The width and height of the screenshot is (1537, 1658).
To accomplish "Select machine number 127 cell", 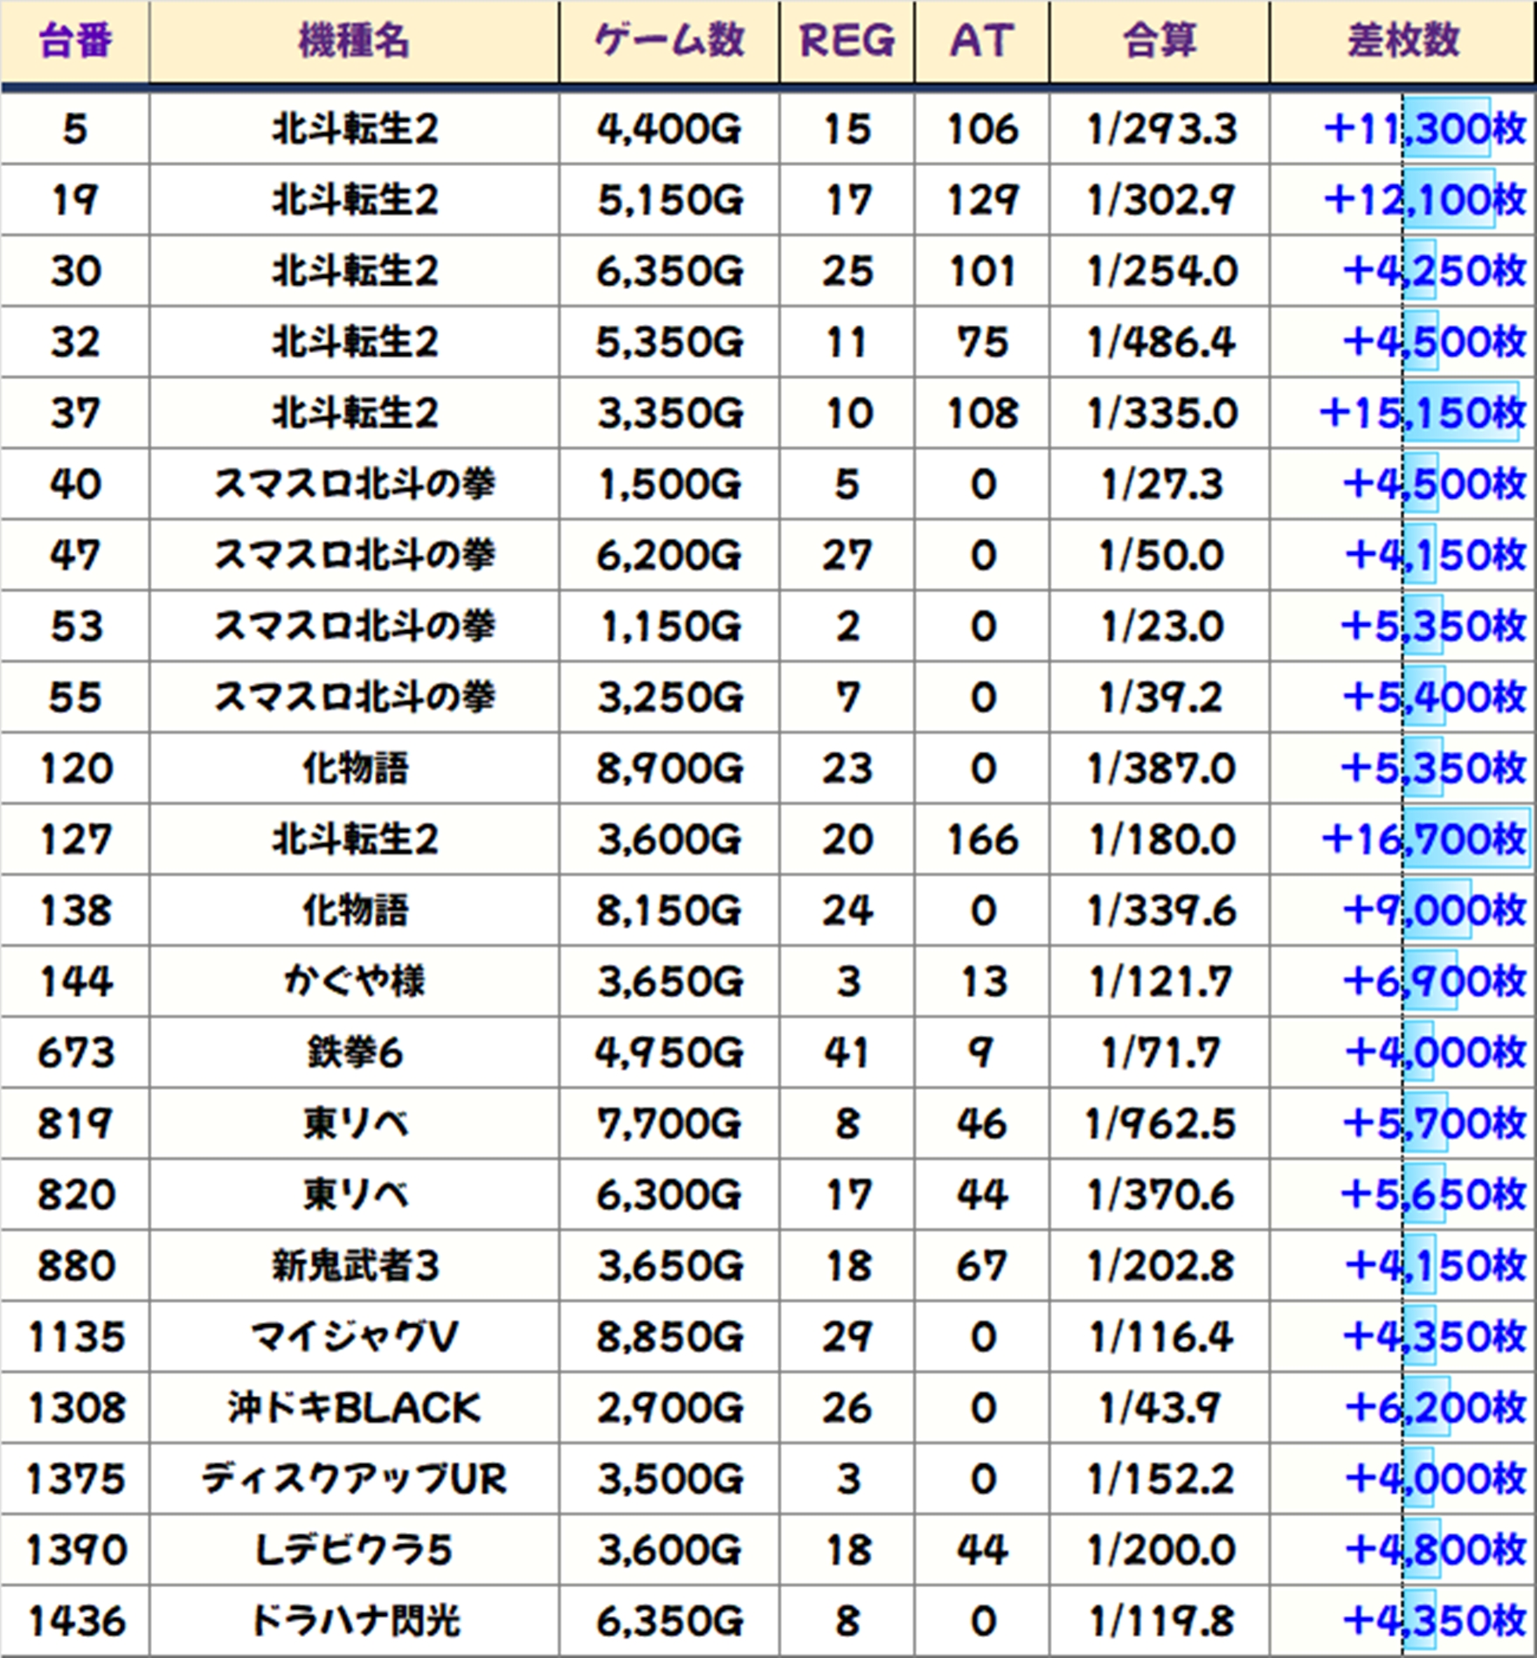I will (x=75, y=840).
